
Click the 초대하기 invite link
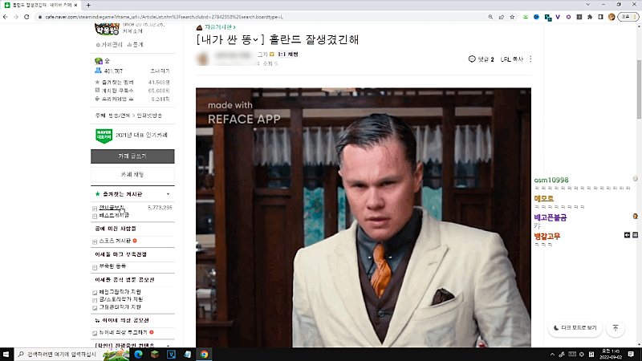(x=160, y=71)
